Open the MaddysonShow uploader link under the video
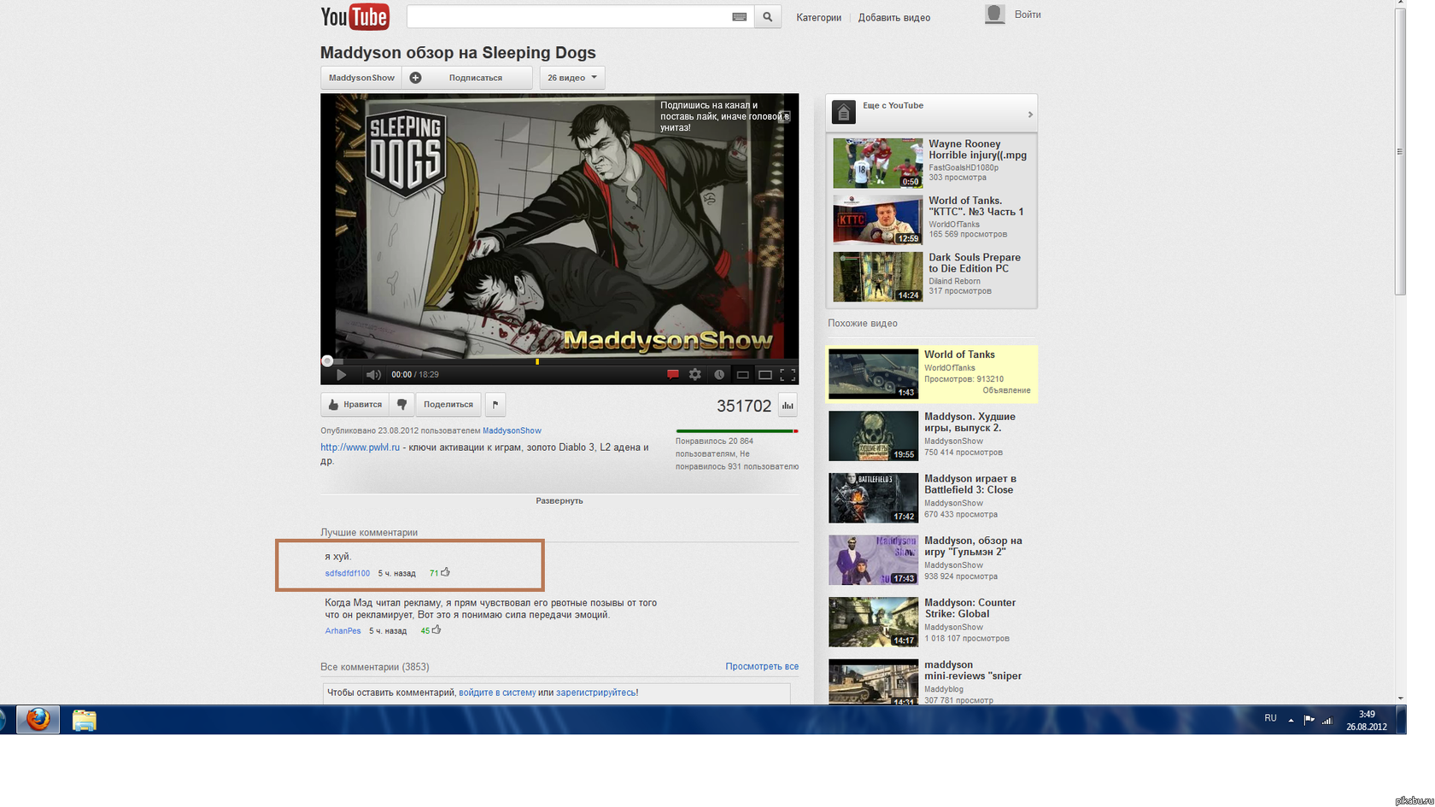The height and width of the screenshot is (807, 1435). pos(512,430)
